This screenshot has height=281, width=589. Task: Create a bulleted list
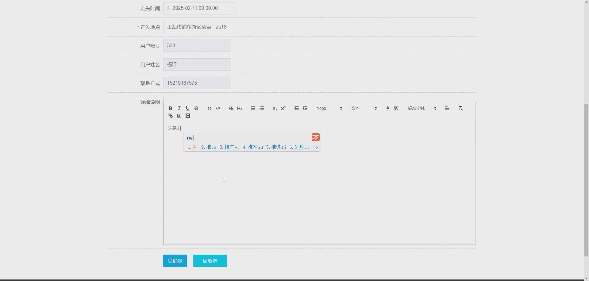[x=261, y=108]
